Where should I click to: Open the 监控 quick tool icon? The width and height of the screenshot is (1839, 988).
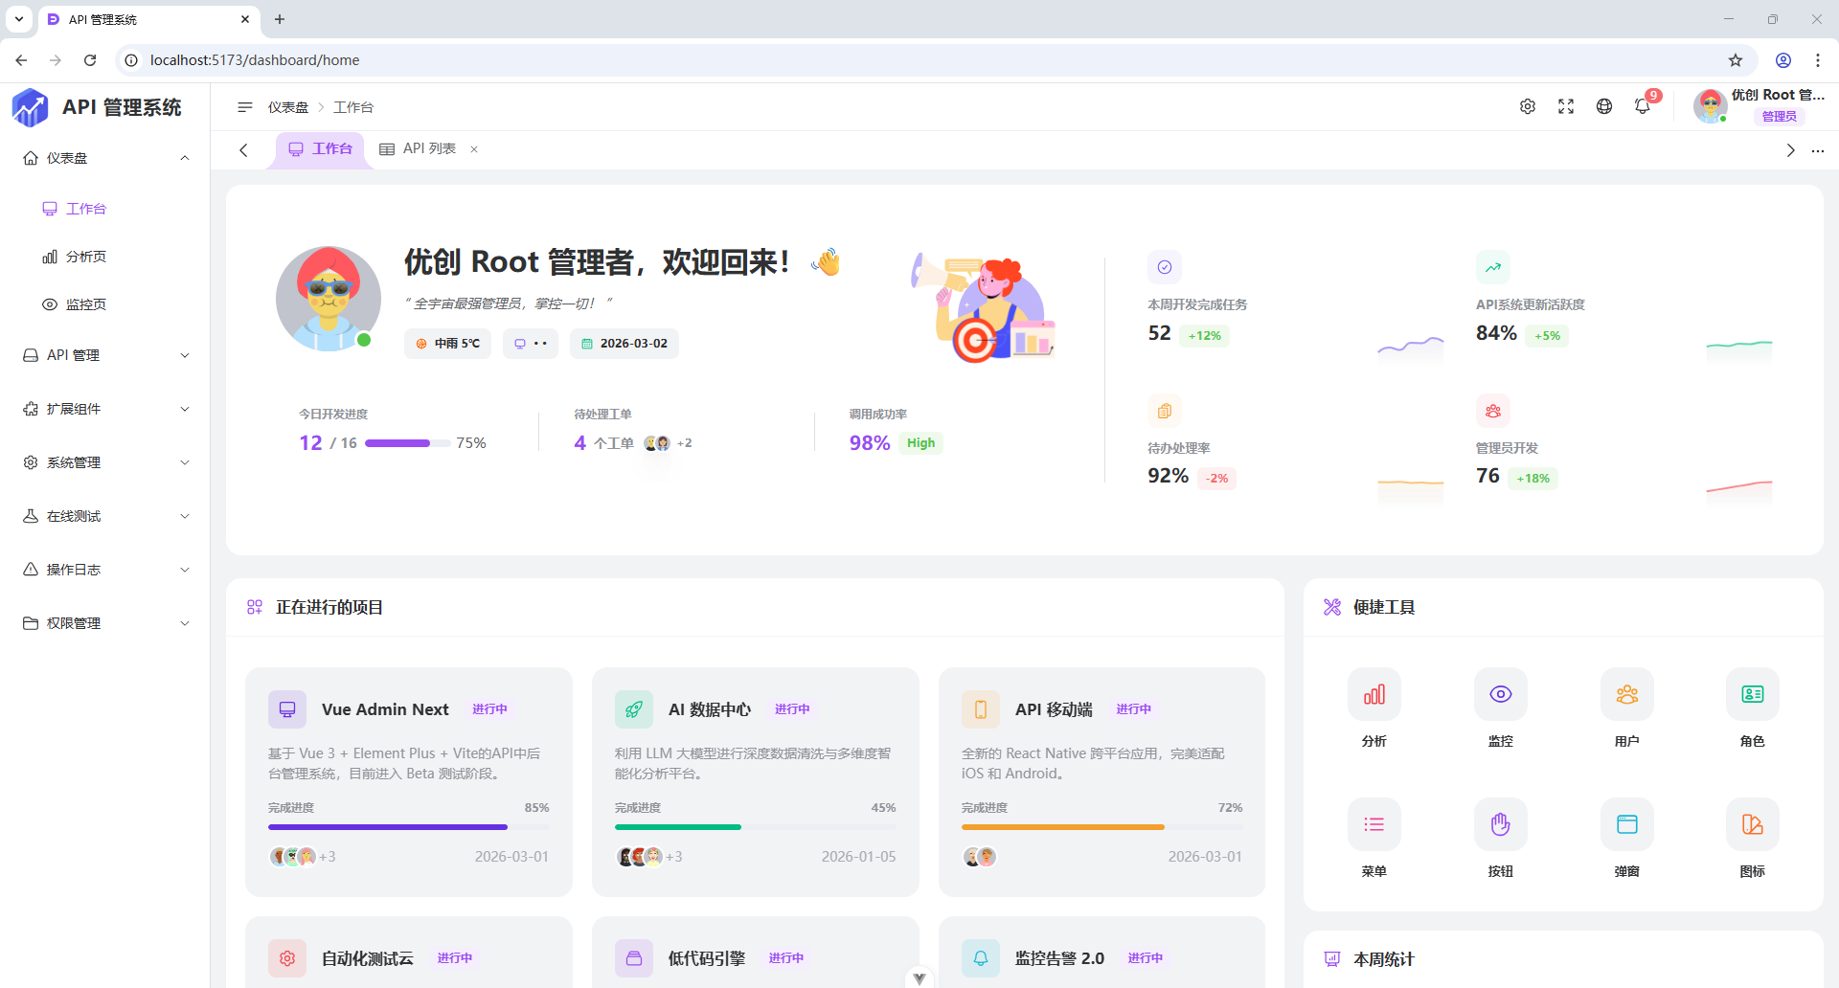pyautogui.click(x=1500, y=694)
